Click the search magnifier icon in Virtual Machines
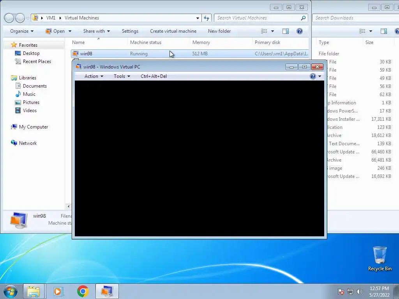The image size is (399, 299). pos(303,18)
